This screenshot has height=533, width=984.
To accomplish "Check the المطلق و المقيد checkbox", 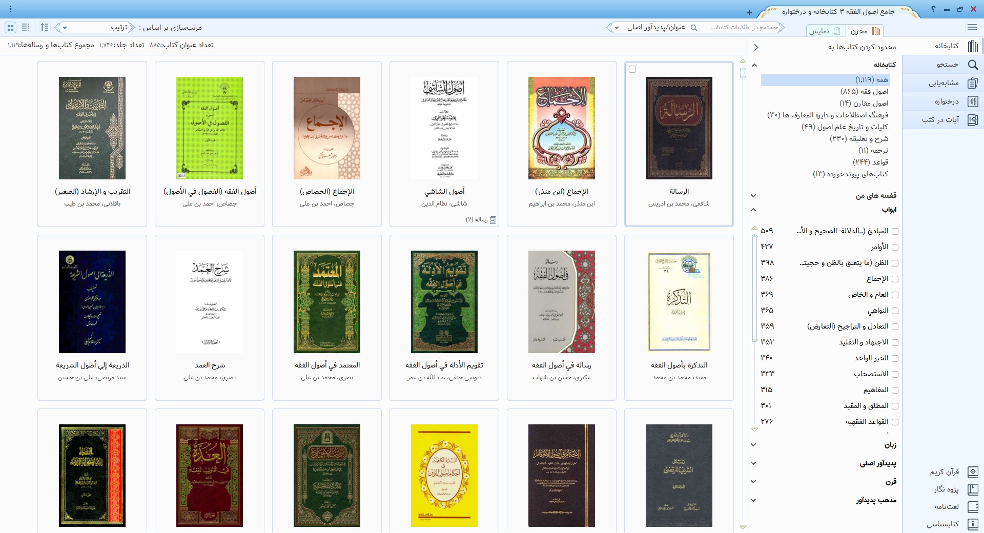I will point(895,406).
